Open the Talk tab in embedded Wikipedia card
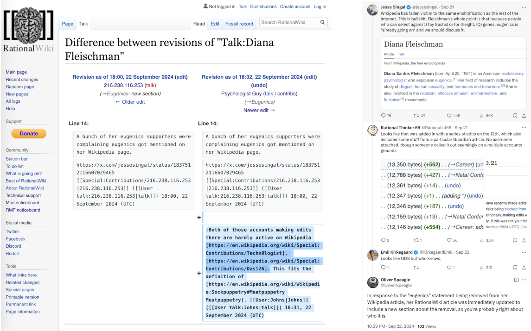This screenshot has width=531, height=331. point(401,54)
